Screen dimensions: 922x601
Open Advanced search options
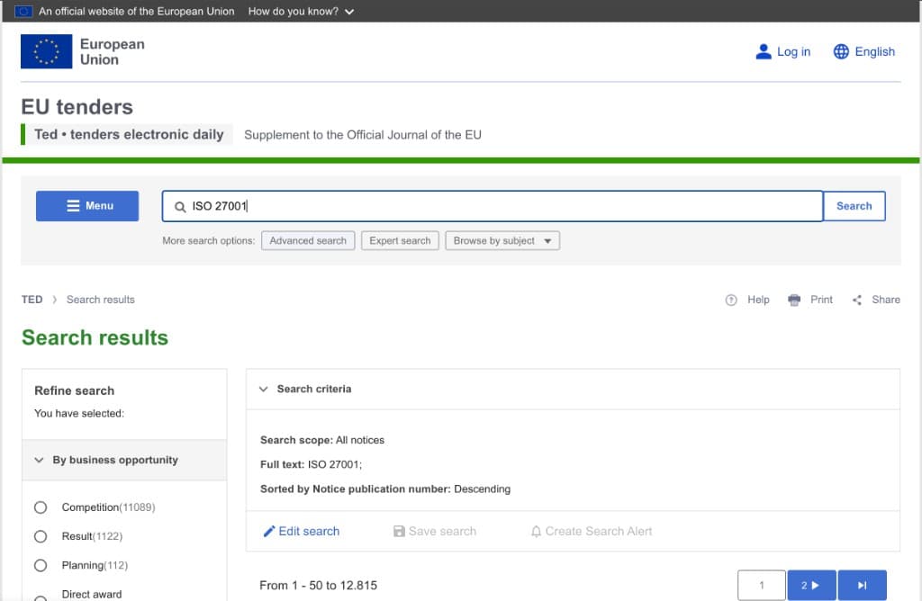307,241
